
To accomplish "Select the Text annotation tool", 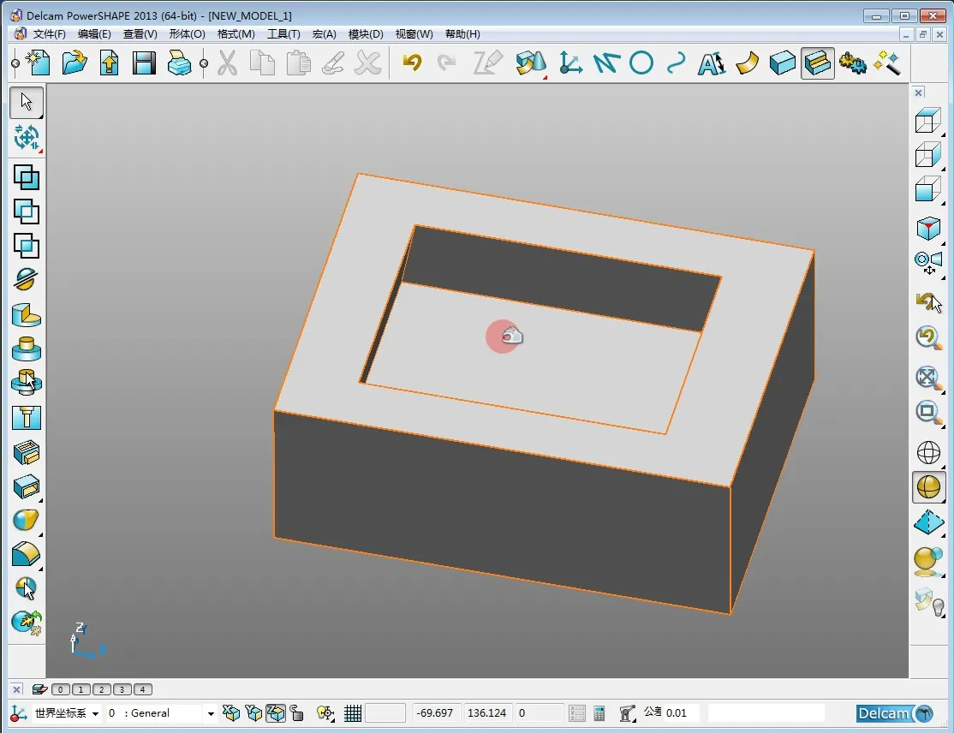I will click(x=711, y=63).
